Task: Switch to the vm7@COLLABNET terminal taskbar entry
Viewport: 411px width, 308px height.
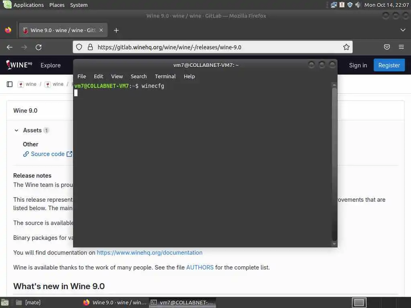Action: pyautogui.click(x=183, y=302)
